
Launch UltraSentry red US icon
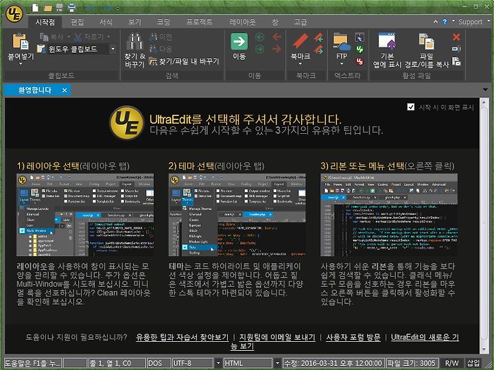360,61
